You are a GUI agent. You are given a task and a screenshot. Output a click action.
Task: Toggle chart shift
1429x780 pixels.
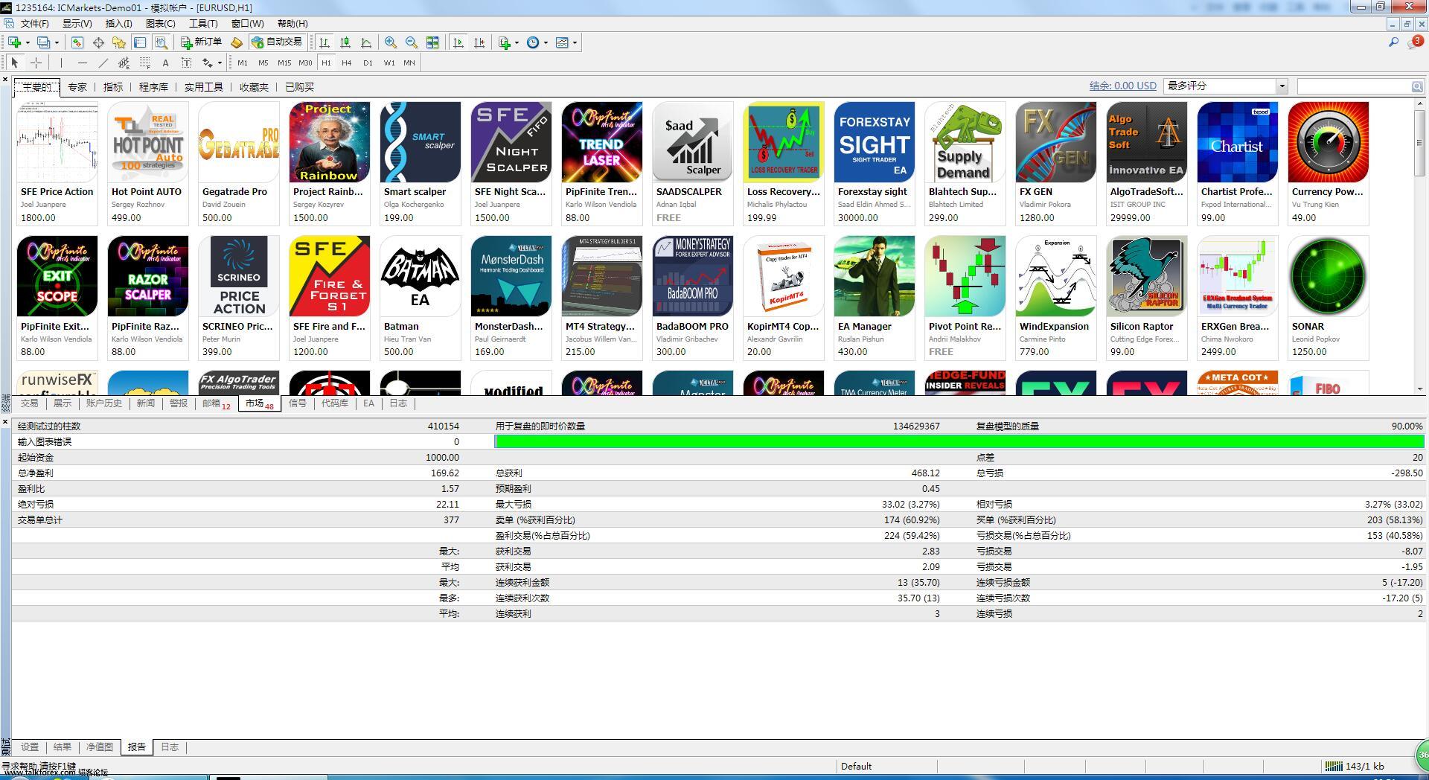click(479, 42)
